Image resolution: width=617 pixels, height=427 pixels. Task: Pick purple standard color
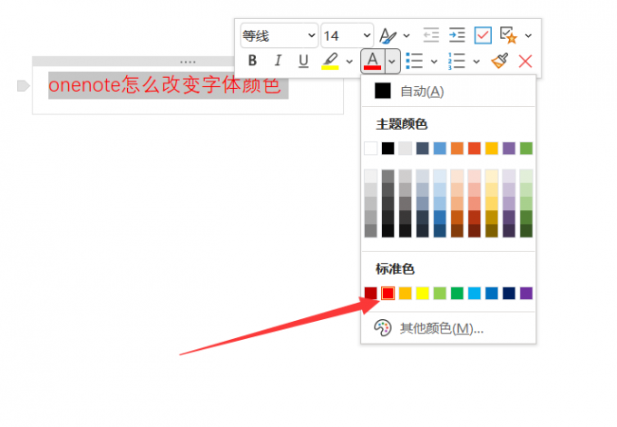pyautogui.click(x=526, y=293)
